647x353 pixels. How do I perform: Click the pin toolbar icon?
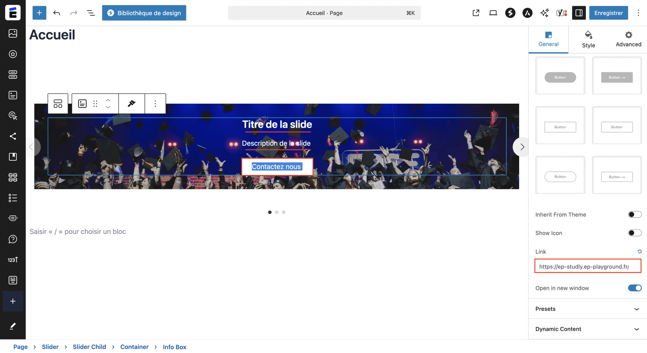coord(131,104)
